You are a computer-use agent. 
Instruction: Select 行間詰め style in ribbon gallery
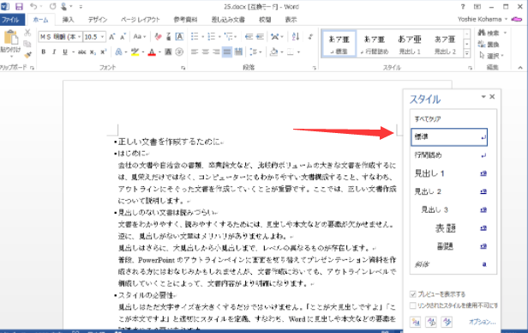(375, 44)
